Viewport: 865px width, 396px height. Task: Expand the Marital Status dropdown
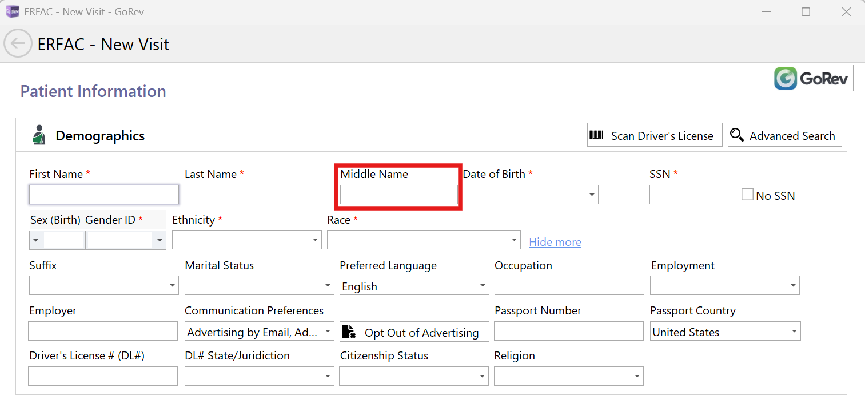pyautogui.click(x=328, y=285)
